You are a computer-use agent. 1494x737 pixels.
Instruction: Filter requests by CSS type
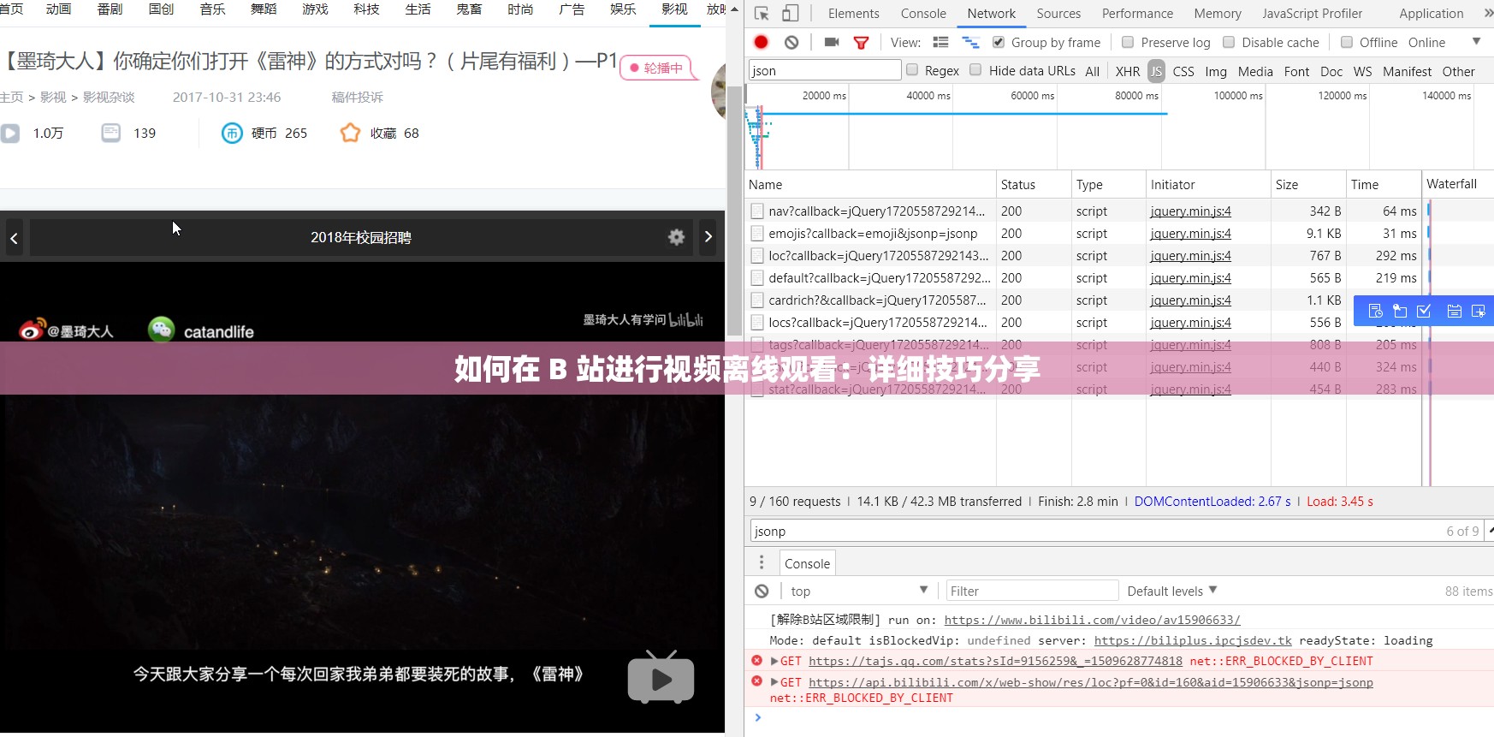[x=1183, y=71]
